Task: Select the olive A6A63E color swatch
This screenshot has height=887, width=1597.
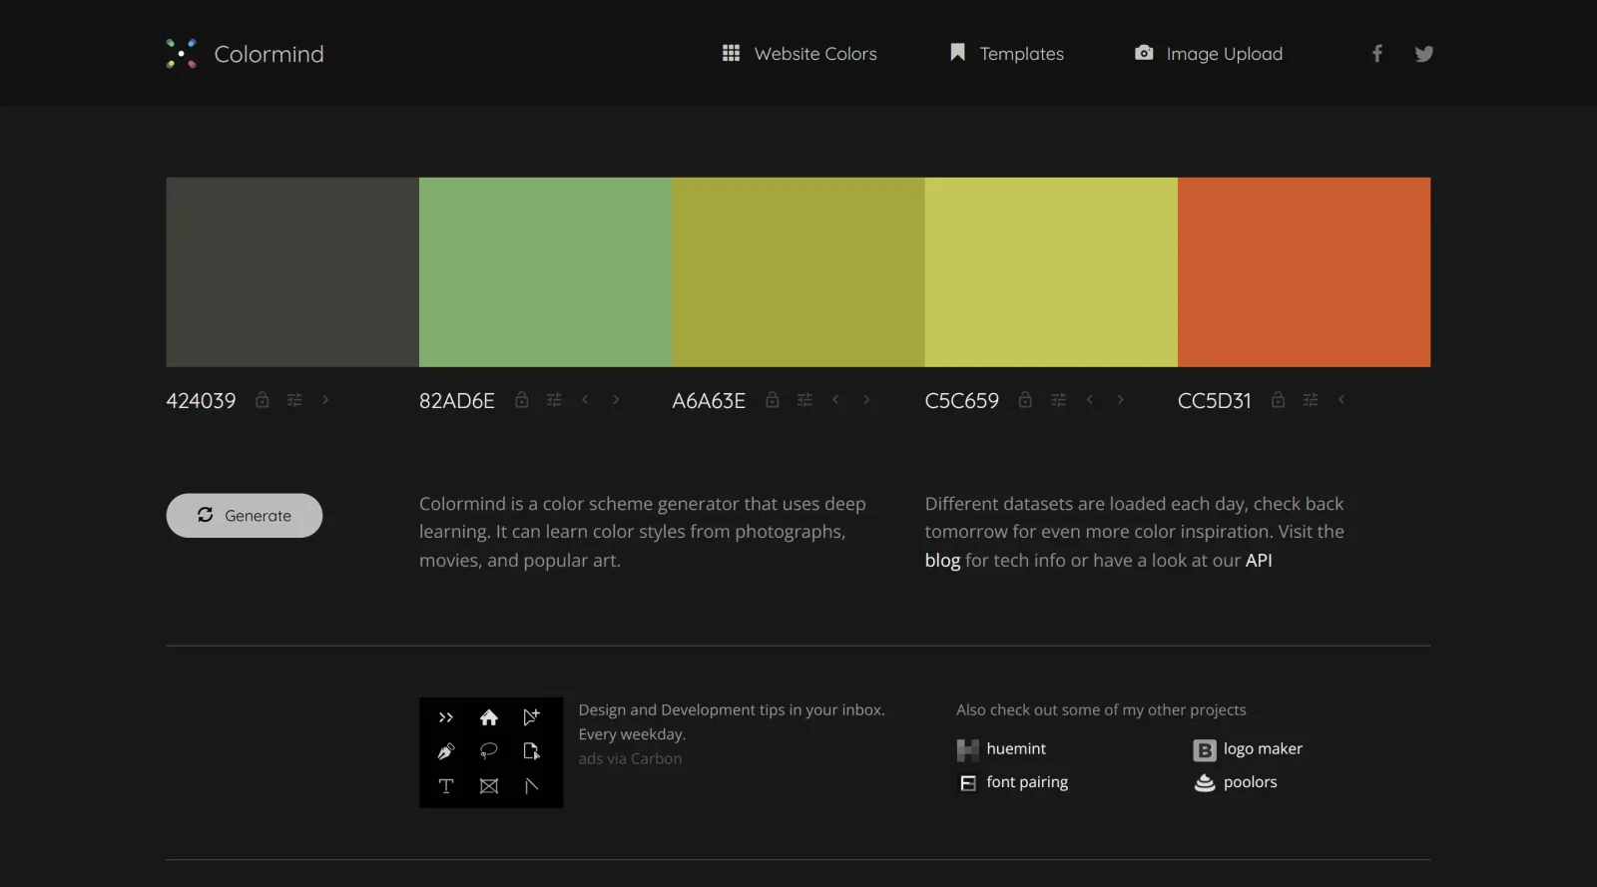Action: click(798, 272)
